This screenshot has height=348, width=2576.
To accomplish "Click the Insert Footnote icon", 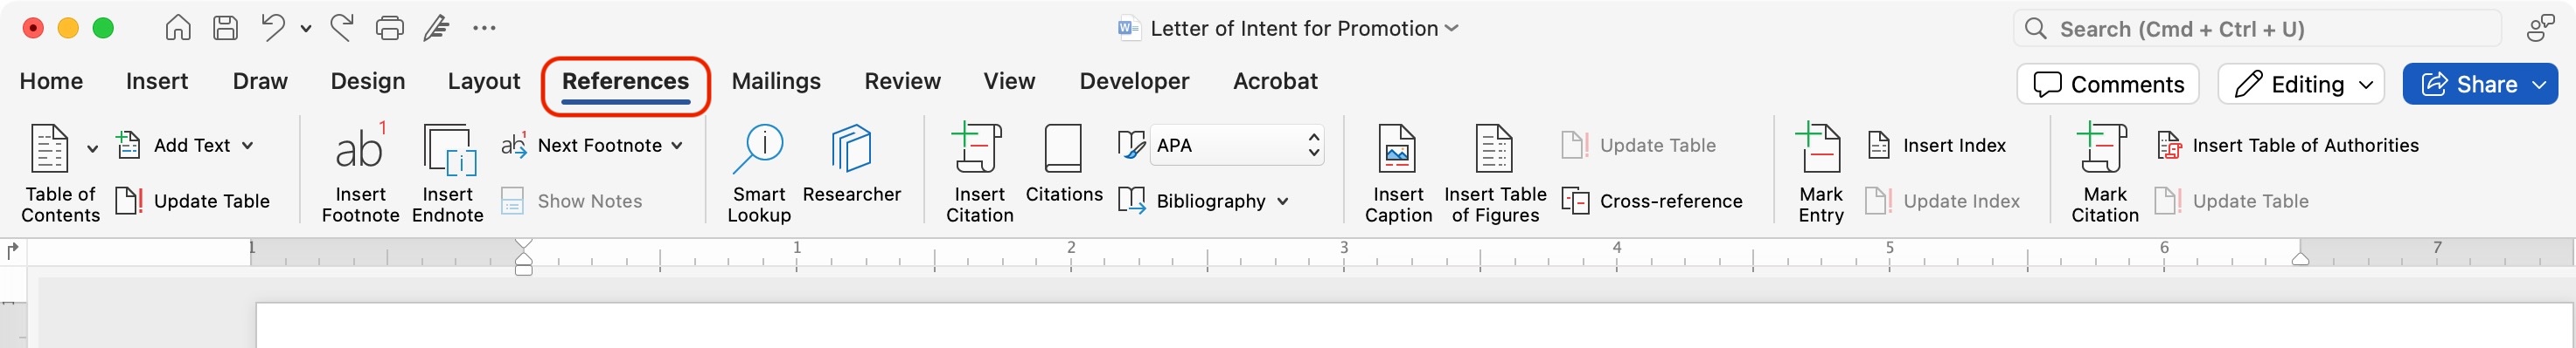I will click(x=360, y=149).
